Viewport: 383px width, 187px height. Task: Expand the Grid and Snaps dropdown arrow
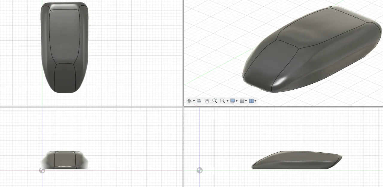[246, 101]
